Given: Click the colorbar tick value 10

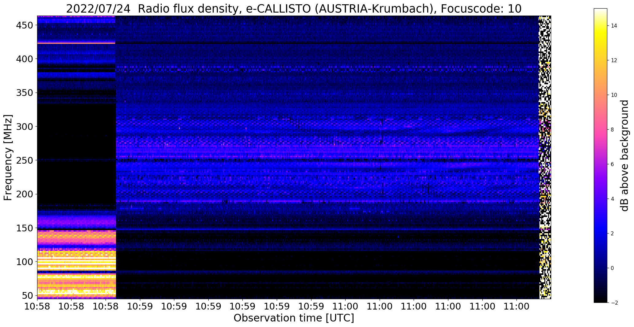Looking at the screenshot, I should pyautogui.click(x=614, y=95).
